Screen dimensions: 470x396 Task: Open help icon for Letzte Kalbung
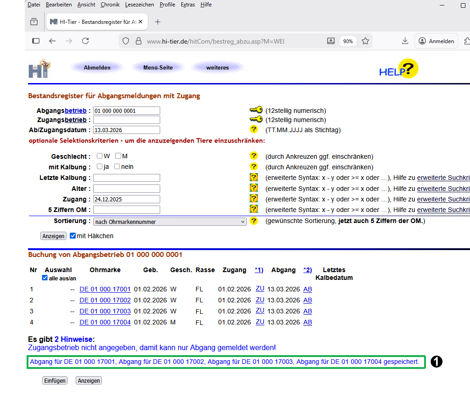253,178
